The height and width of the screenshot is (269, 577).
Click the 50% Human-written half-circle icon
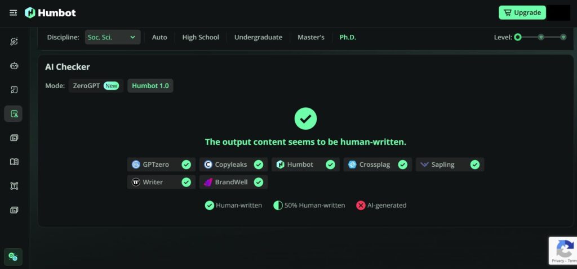[x=278, y=206]
